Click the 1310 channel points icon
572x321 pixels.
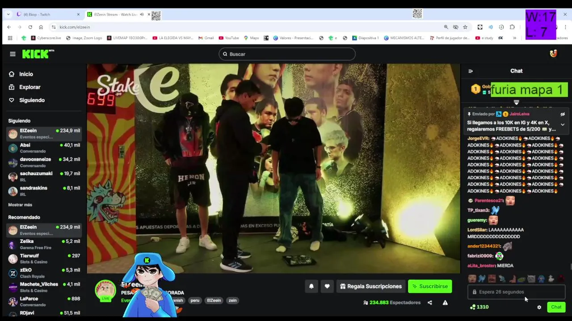473,307
